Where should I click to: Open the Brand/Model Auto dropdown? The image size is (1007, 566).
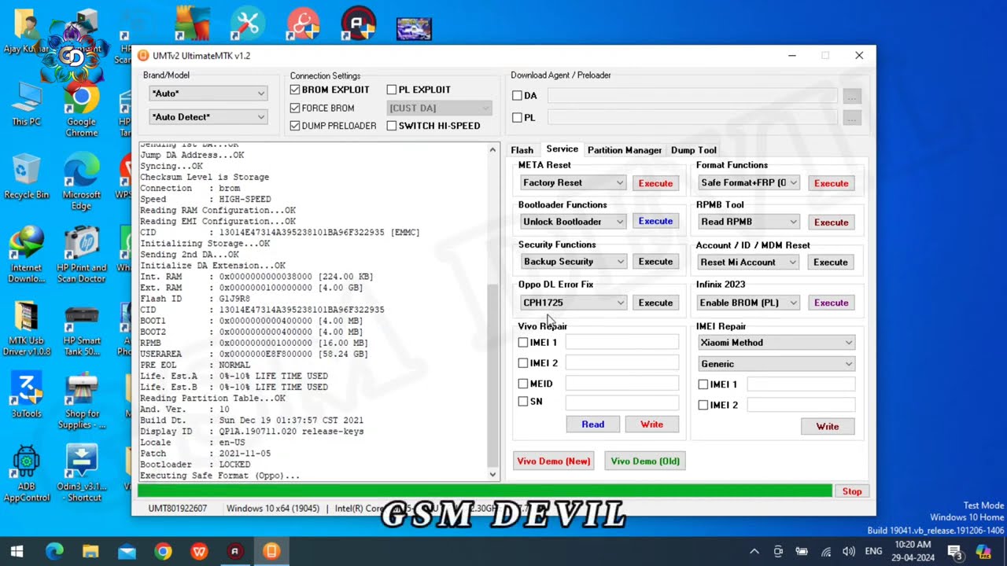point(208,93)
